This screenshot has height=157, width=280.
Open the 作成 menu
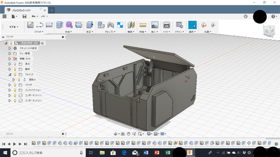coord(68,32)
